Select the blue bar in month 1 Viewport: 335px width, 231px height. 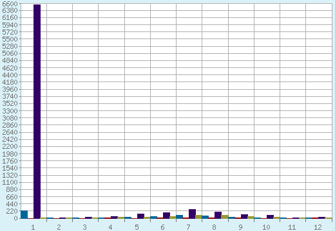24,214
